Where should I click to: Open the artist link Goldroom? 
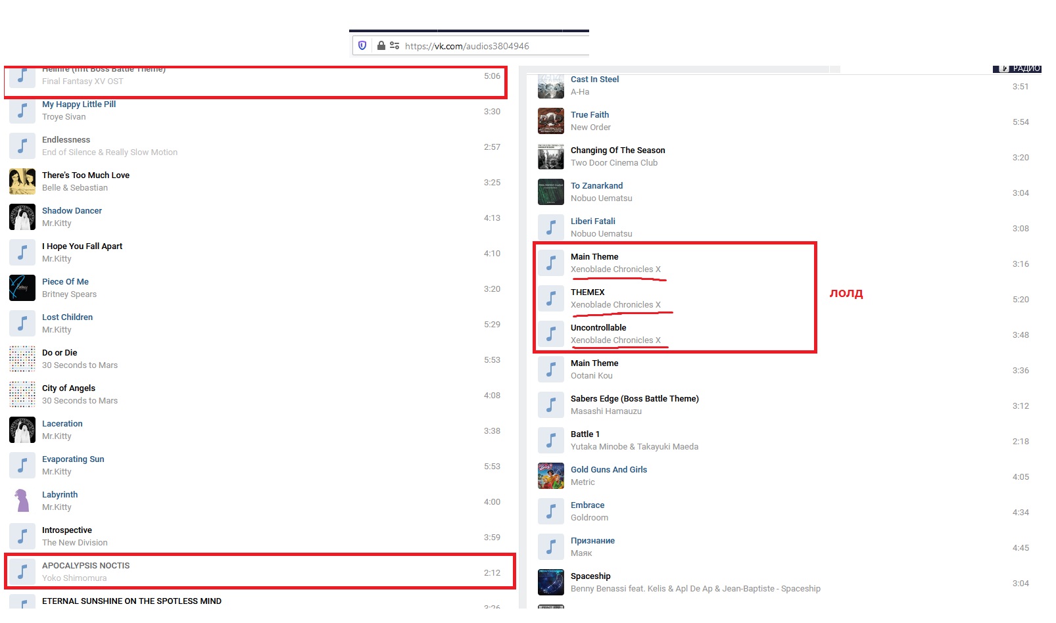(589, 518)
